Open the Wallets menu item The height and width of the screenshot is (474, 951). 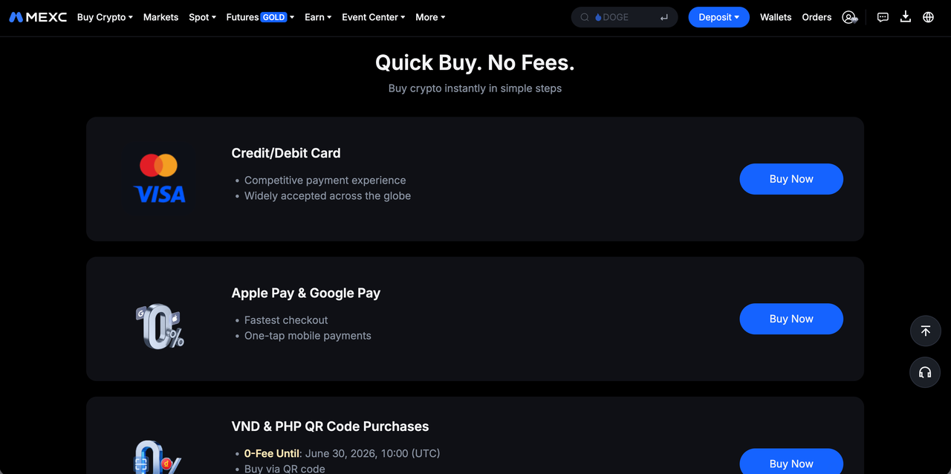pyautogui.click(x=776, y=17)
